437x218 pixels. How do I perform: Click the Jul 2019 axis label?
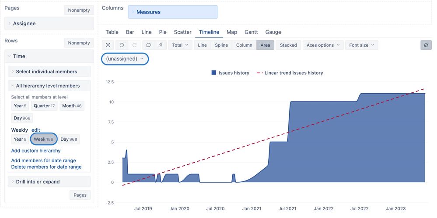[143, 208]
